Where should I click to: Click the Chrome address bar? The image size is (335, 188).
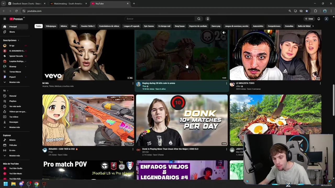point(154,11)
